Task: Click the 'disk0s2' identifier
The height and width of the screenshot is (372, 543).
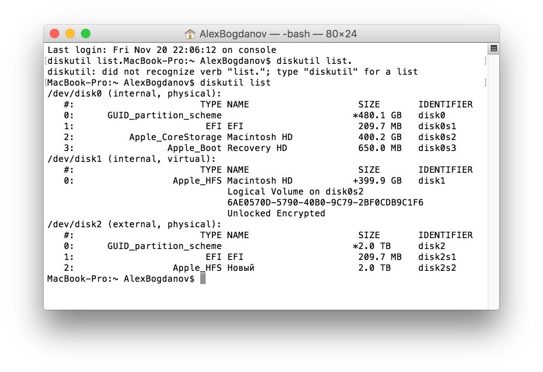Action: tap(437, 137)
